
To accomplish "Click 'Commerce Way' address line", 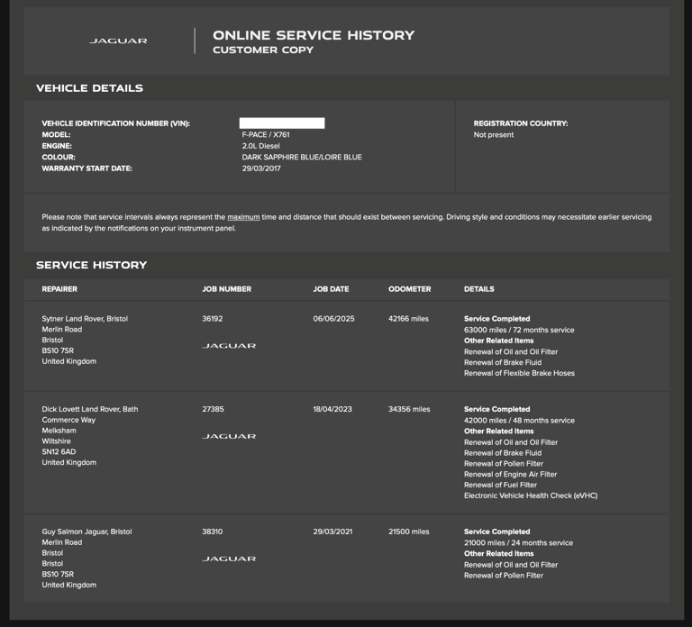I will coord(68,420).
